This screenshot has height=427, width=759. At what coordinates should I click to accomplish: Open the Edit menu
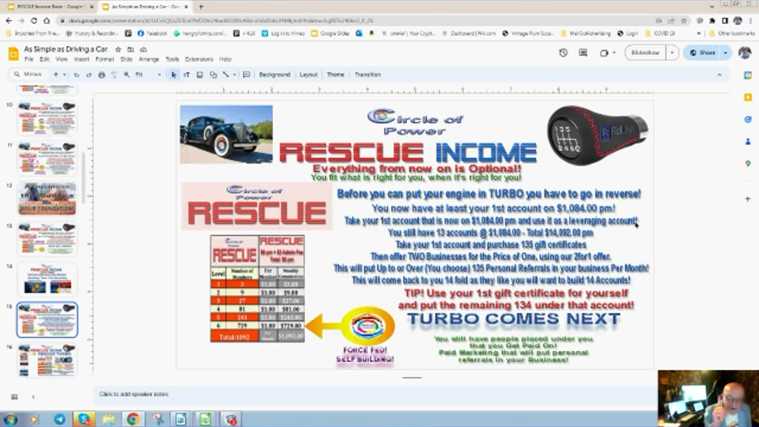click(x=44, y=59)
